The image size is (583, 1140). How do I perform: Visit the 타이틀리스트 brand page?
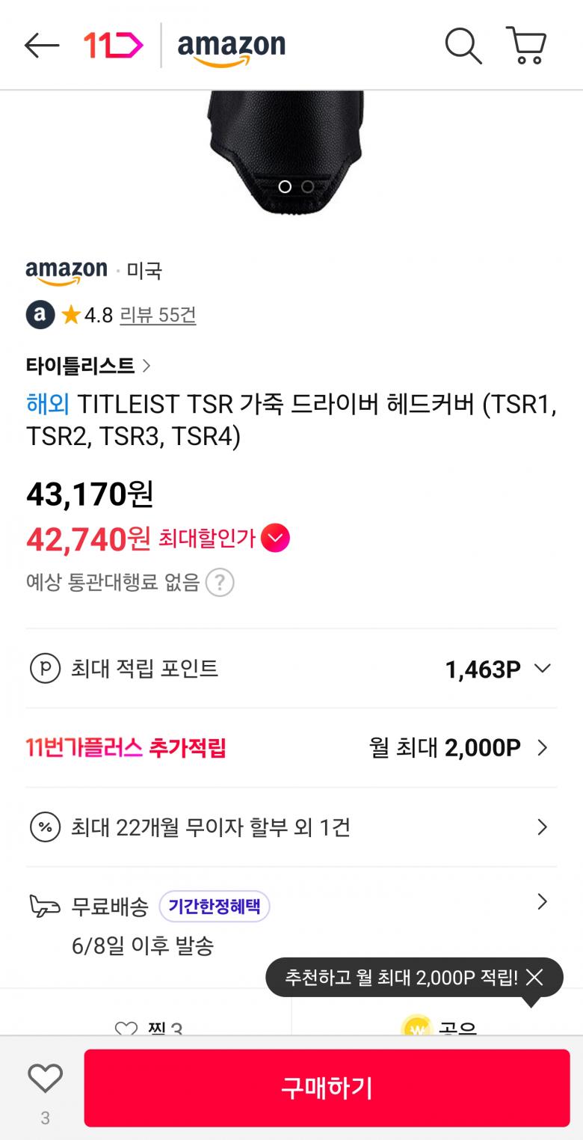(88, 366)
